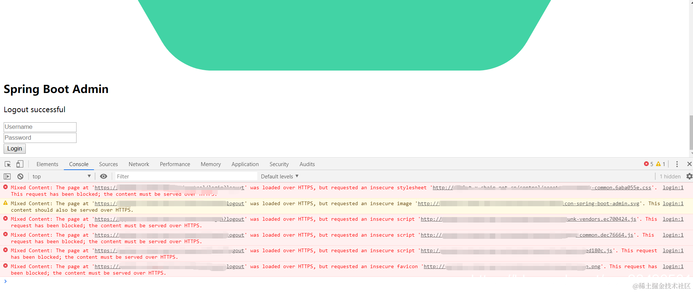Open the common.dec76664.js script URL

tap(527, 235)
